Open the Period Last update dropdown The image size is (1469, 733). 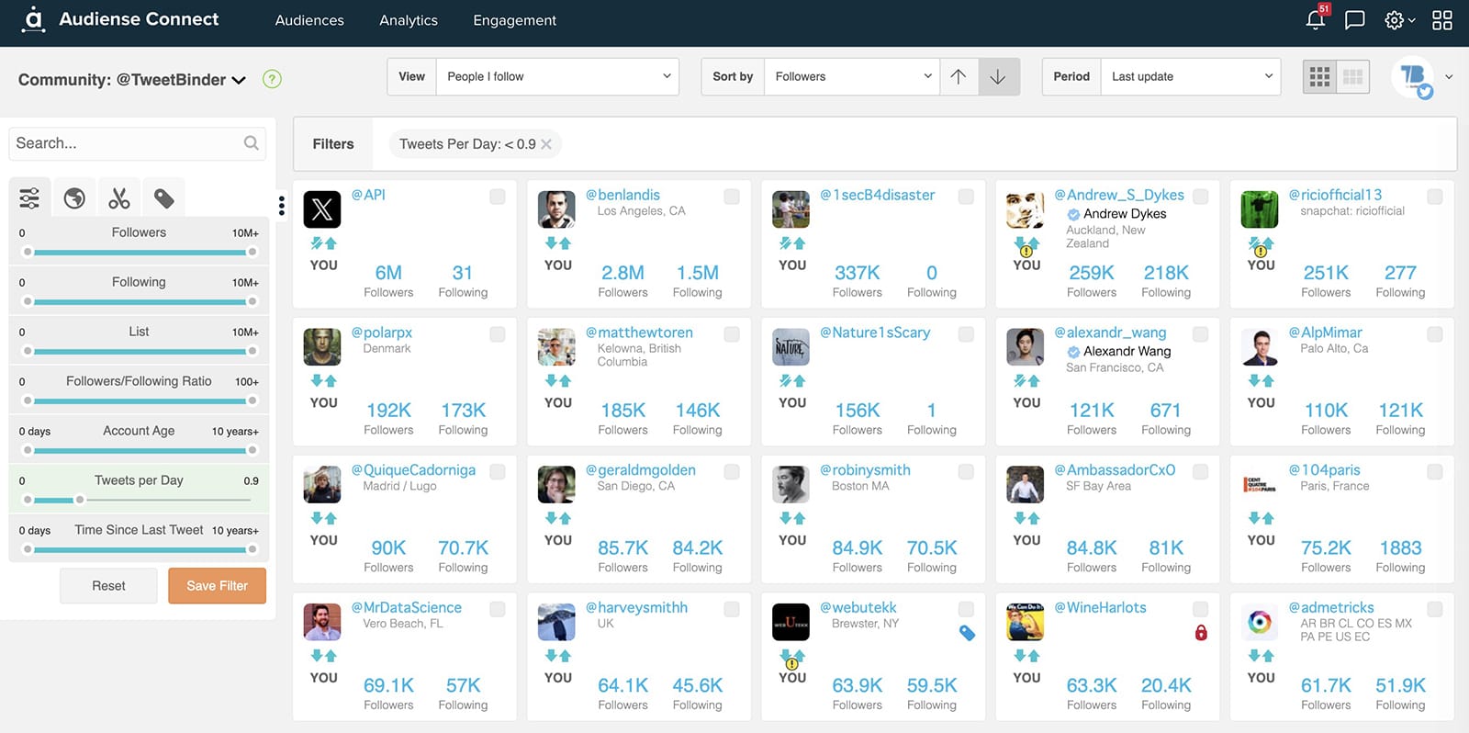click(1190, 77)
